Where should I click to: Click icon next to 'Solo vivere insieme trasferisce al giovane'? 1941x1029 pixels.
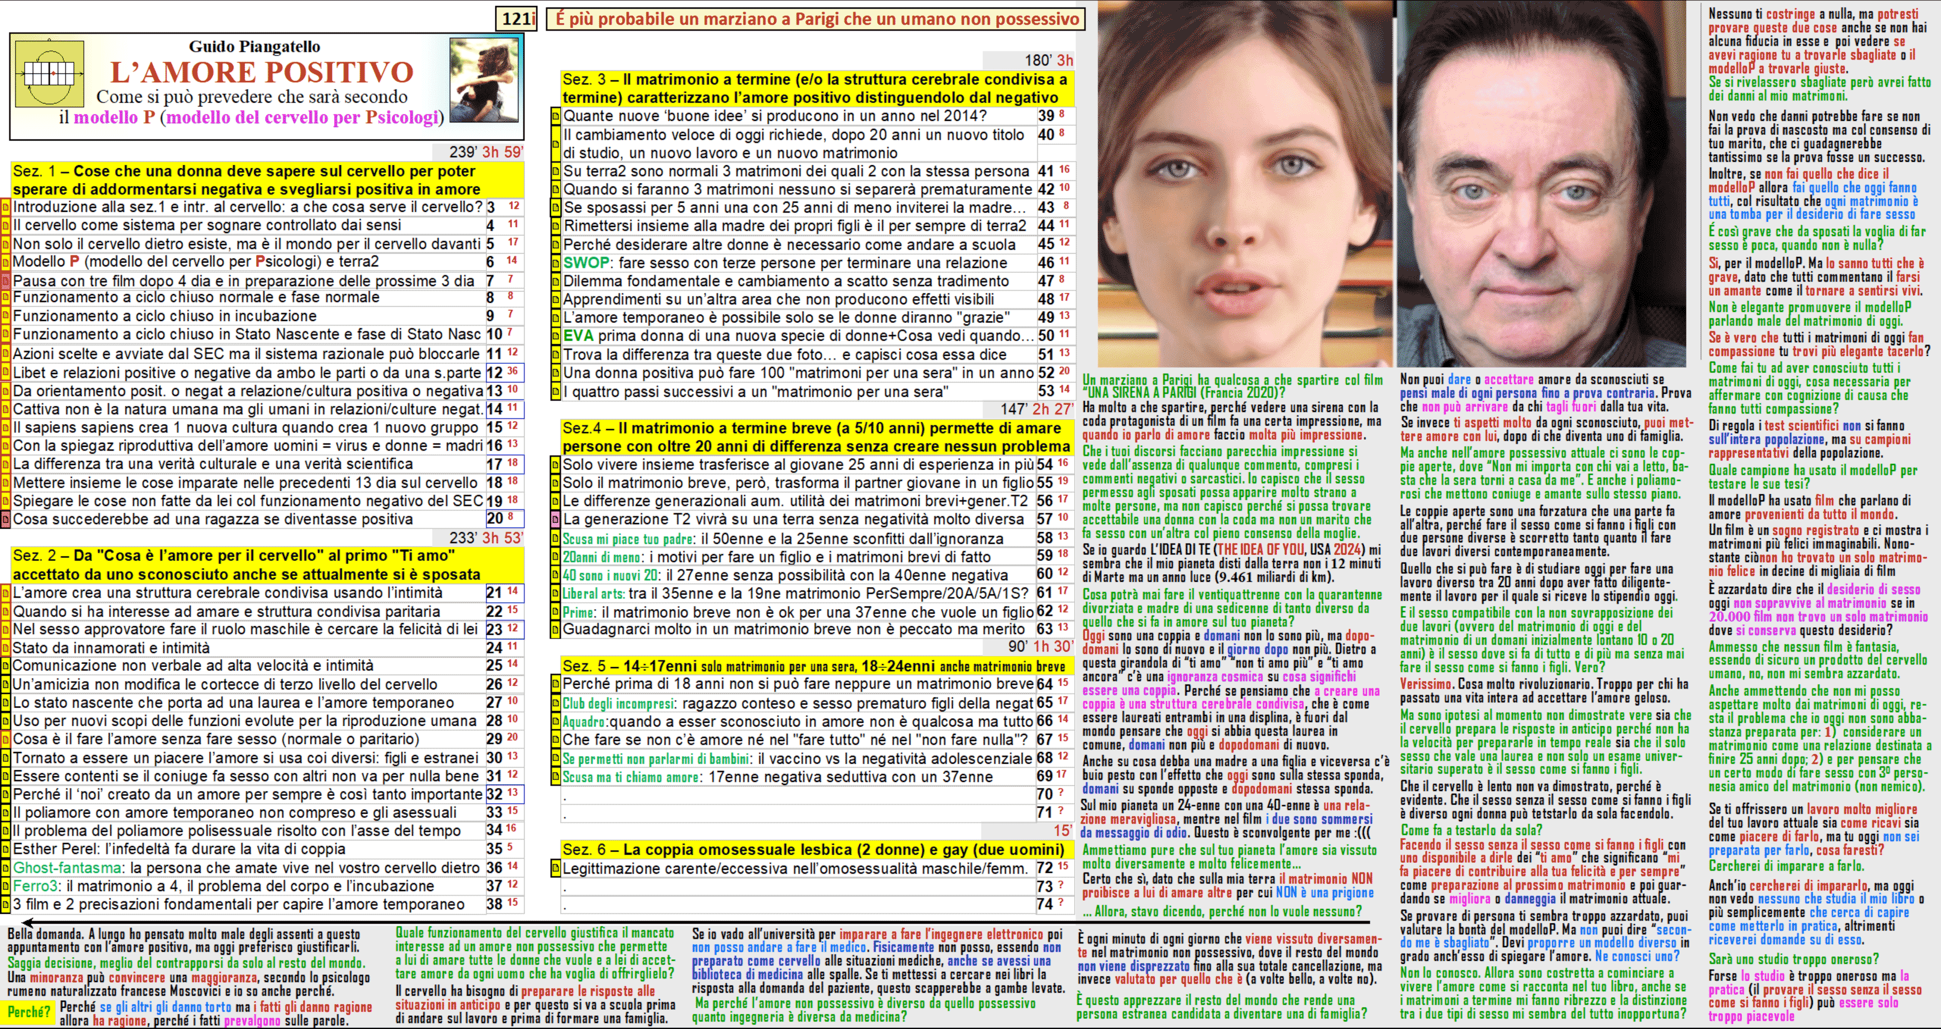point(556,465)
